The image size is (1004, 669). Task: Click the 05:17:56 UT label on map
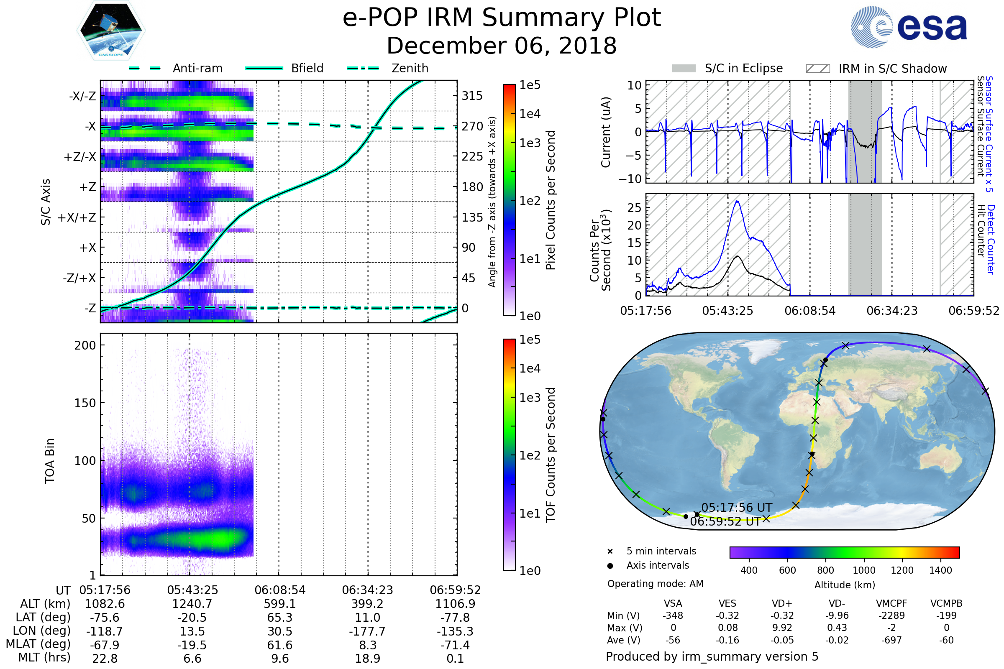click(736, 508)
